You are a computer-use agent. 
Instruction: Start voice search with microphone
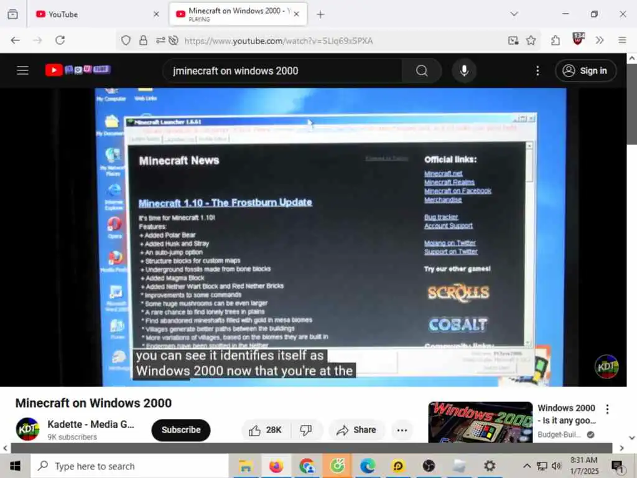(x=464, y=71)
